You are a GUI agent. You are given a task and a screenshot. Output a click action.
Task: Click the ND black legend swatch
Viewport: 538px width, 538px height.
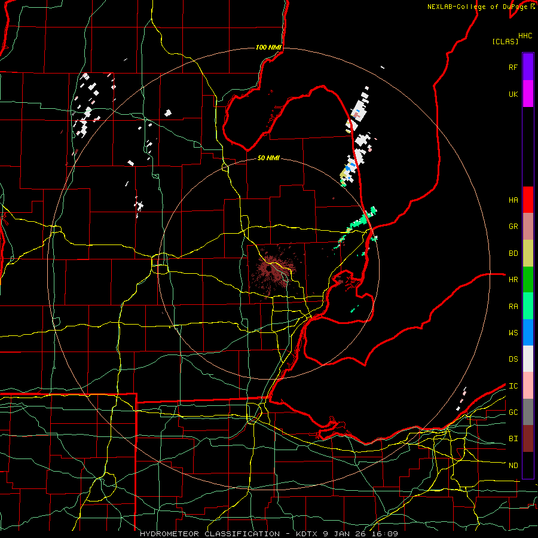(x=528, y=465)
